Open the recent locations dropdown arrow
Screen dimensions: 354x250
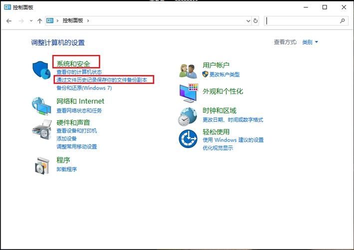pos(31,21)
